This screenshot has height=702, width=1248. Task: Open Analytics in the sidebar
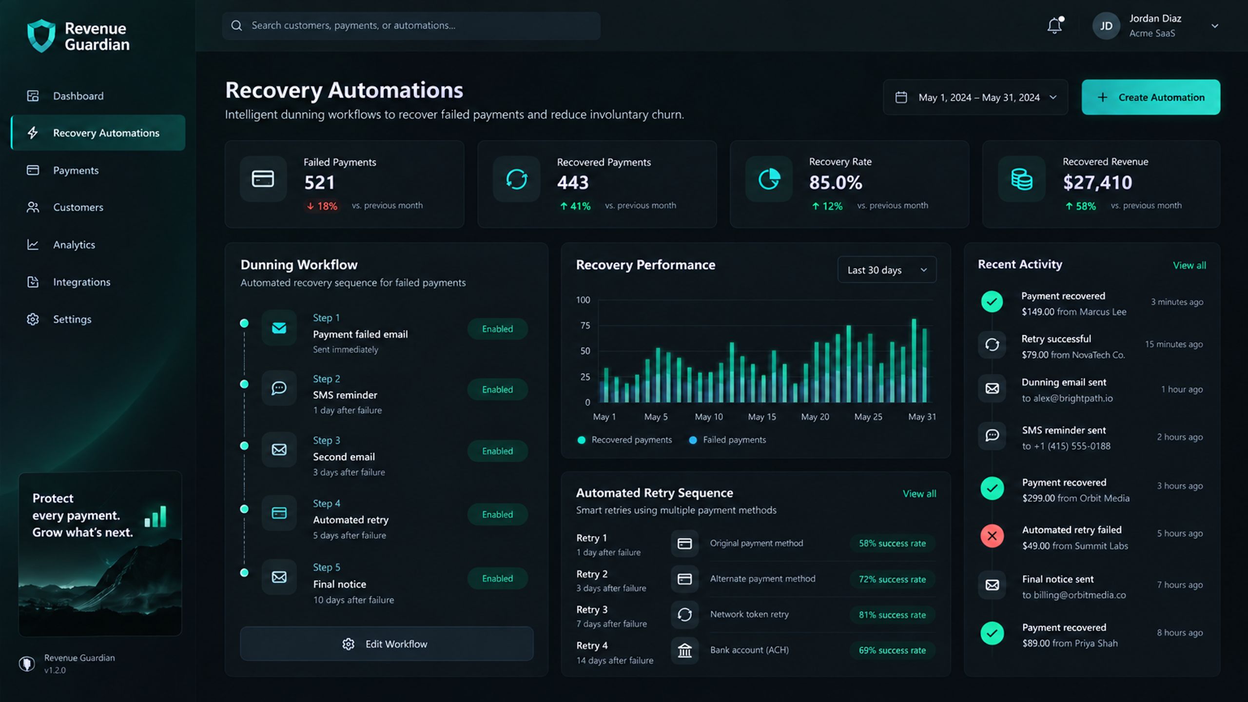click(x=97, y=245)
